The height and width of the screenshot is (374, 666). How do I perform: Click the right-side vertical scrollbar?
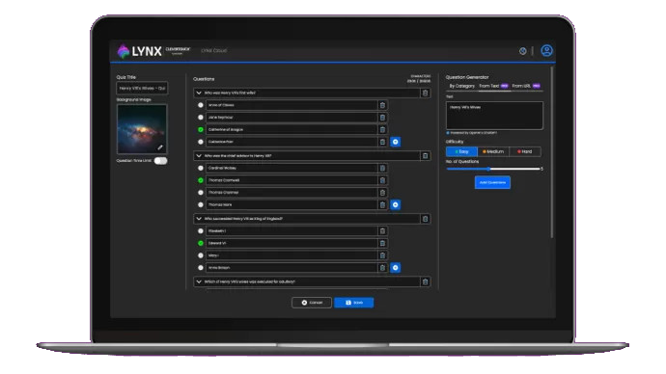click(551, 152)
